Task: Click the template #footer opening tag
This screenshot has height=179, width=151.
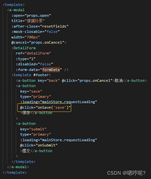Action: pyautogui.click(x=31, y=75)
